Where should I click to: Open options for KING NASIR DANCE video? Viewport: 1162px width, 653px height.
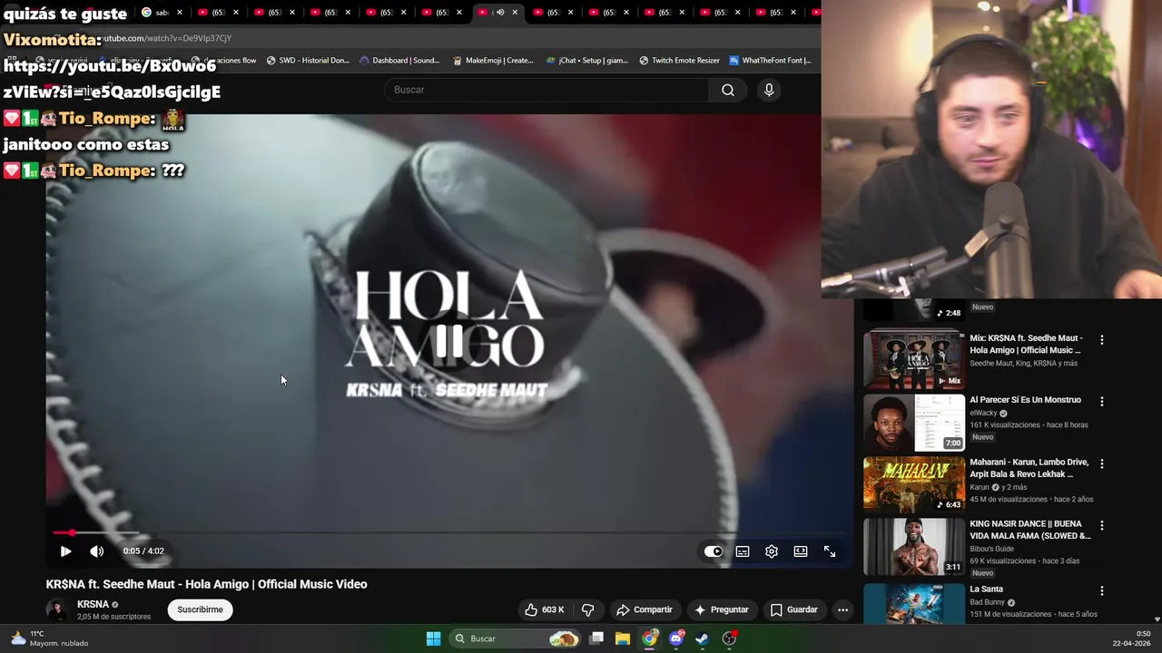(x=1102, y=525)
